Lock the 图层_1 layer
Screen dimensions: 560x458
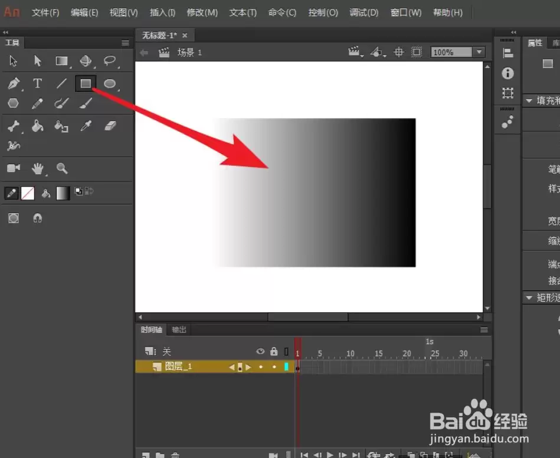click(x=274, y=367)
